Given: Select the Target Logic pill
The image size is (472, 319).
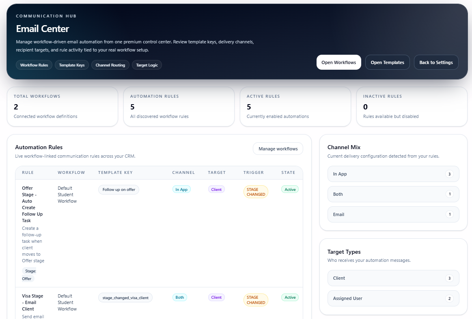Looking at the screenshot, I should tap(147, 65).
